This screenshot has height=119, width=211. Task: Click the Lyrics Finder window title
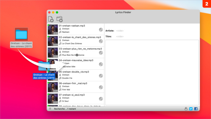coord(123,12)
